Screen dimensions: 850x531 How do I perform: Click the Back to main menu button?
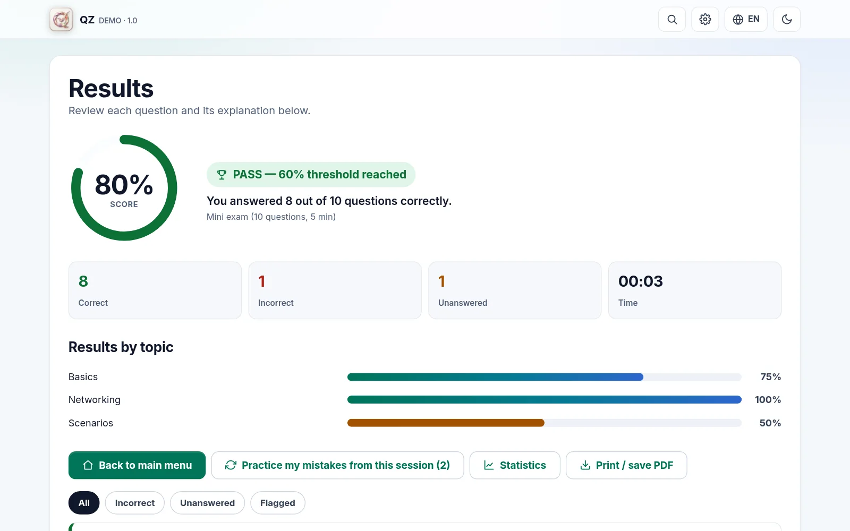click(x=137, y=465)
